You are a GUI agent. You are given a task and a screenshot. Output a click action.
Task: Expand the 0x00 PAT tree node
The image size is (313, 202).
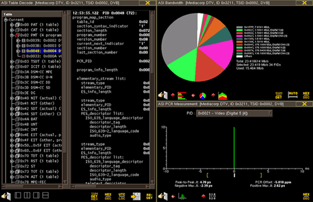[12, 25]
